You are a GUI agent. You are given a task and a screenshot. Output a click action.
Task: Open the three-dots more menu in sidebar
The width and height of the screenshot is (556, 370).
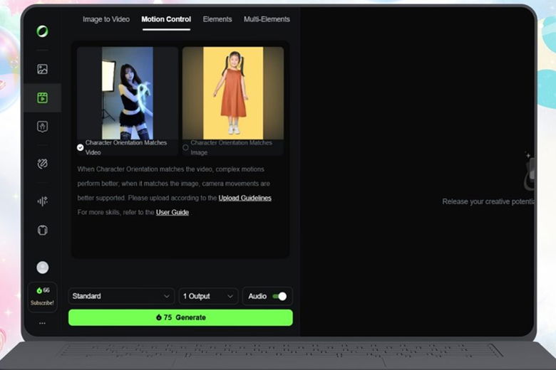[x=42, y=323]
